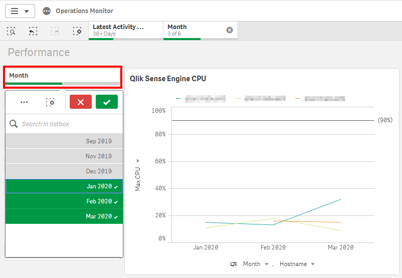
Task: Open listbox selection menu (three dots)
Action: pos(24,102)
